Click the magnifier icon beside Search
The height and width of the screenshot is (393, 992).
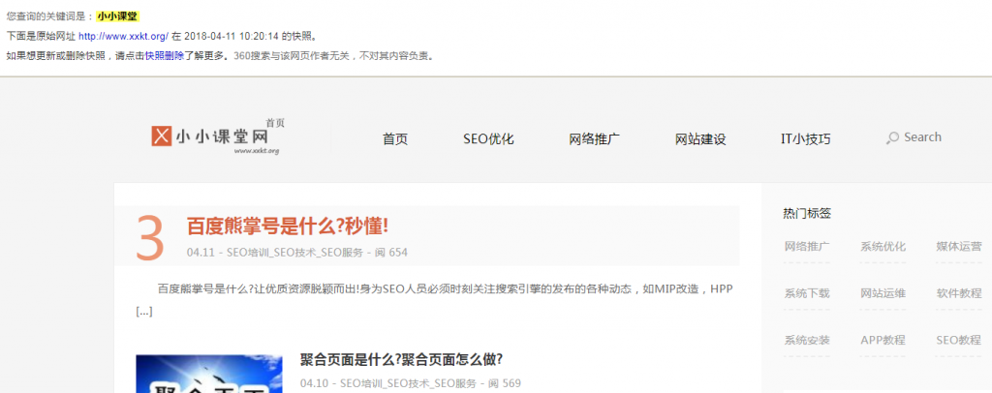892,137
